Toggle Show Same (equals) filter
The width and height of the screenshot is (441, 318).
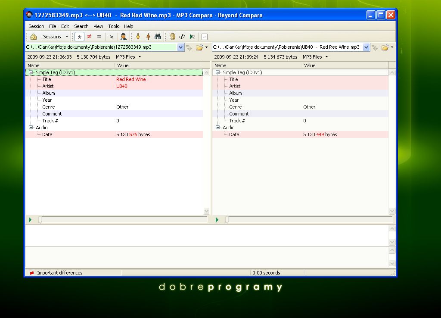tap(99, 37)
